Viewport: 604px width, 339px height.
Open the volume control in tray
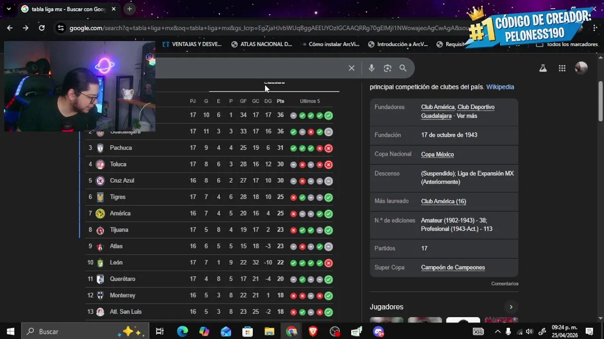tap(529, 331)
